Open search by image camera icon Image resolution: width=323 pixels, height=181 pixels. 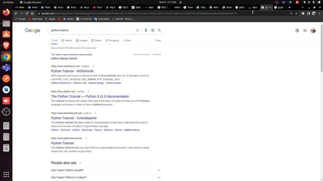point(152,30)
